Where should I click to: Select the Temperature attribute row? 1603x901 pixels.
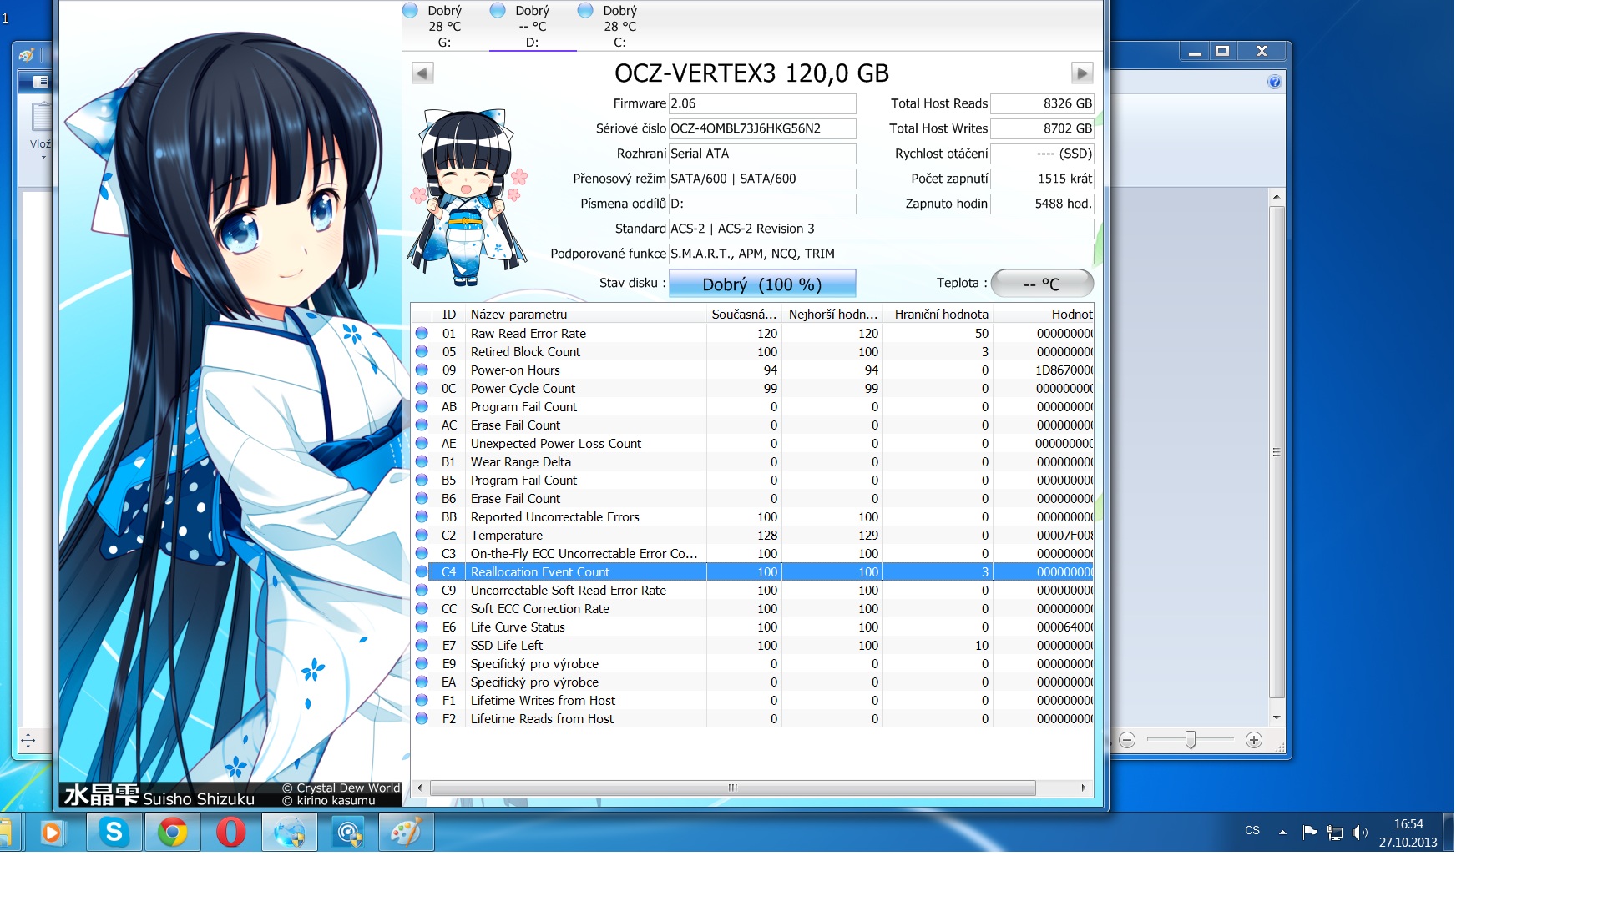(x=752, y=536)
